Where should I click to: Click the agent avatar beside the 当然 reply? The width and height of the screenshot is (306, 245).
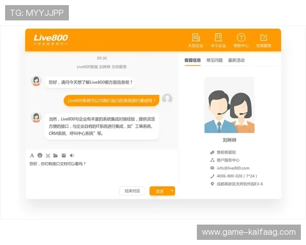(x=36, y=117)
